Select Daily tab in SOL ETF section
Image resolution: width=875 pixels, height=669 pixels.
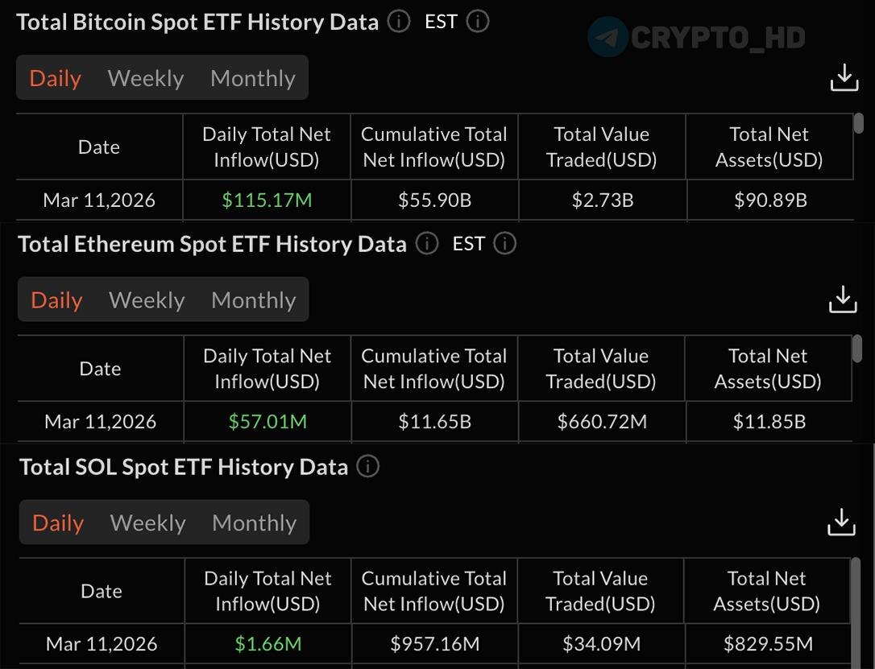[58, 523]
